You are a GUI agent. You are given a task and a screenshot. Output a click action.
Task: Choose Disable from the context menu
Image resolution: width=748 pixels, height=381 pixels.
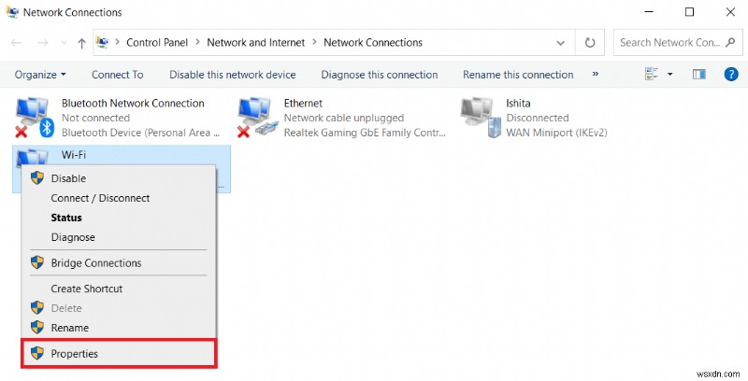(119, 178)
